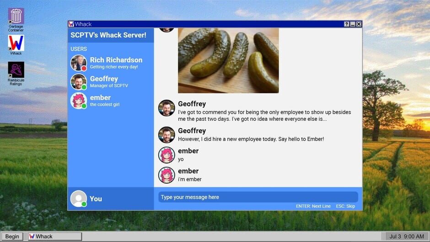Type in the message input field
This screenshot has width=430, height=242.
(258, 197)
